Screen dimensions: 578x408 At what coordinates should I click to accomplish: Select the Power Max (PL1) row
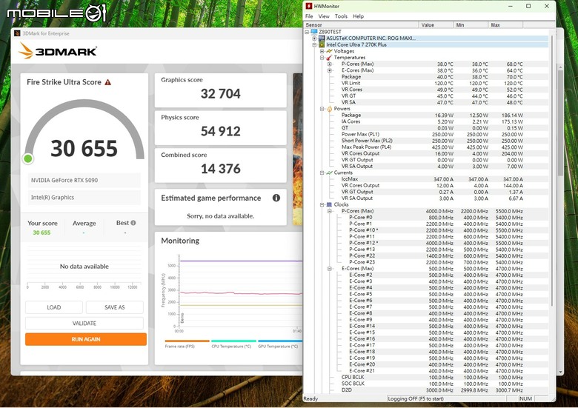click(x=426, y=135)
